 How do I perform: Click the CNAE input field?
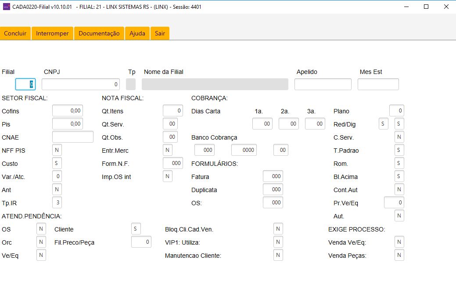pyautogui.click(x=73, y=137)
